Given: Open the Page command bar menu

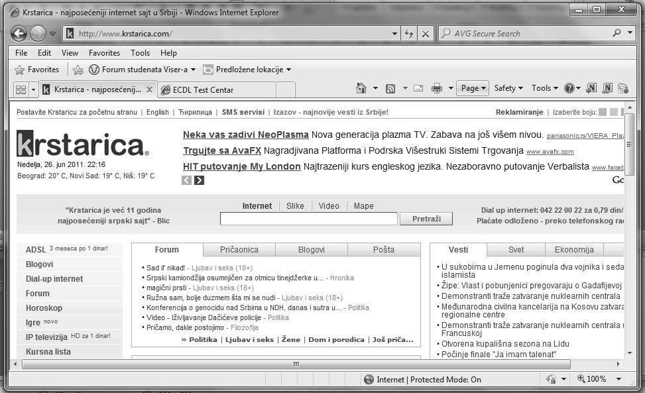Looking at the screenshot, I should click(473, 88).
